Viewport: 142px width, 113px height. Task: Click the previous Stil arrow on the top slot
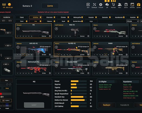pos(6,33)
